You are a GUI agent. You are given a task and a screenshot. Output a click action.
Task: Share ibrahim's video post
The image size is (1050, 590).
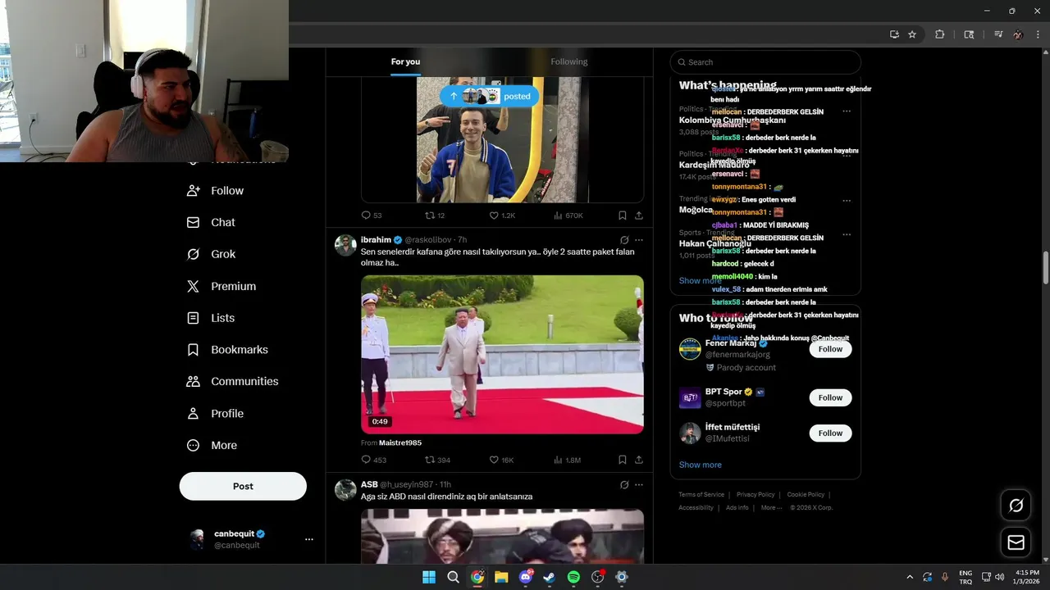point(639,461)
